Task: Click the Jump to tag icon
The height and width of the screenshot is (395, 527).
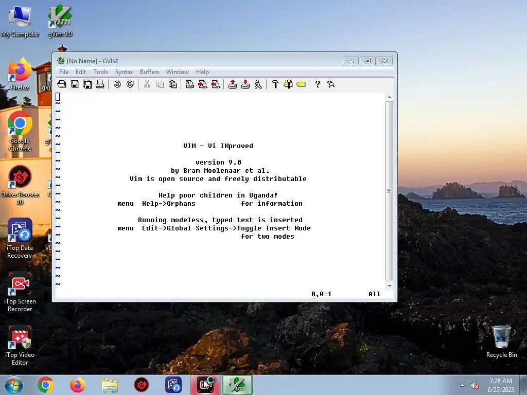Action: click(301, 84)
